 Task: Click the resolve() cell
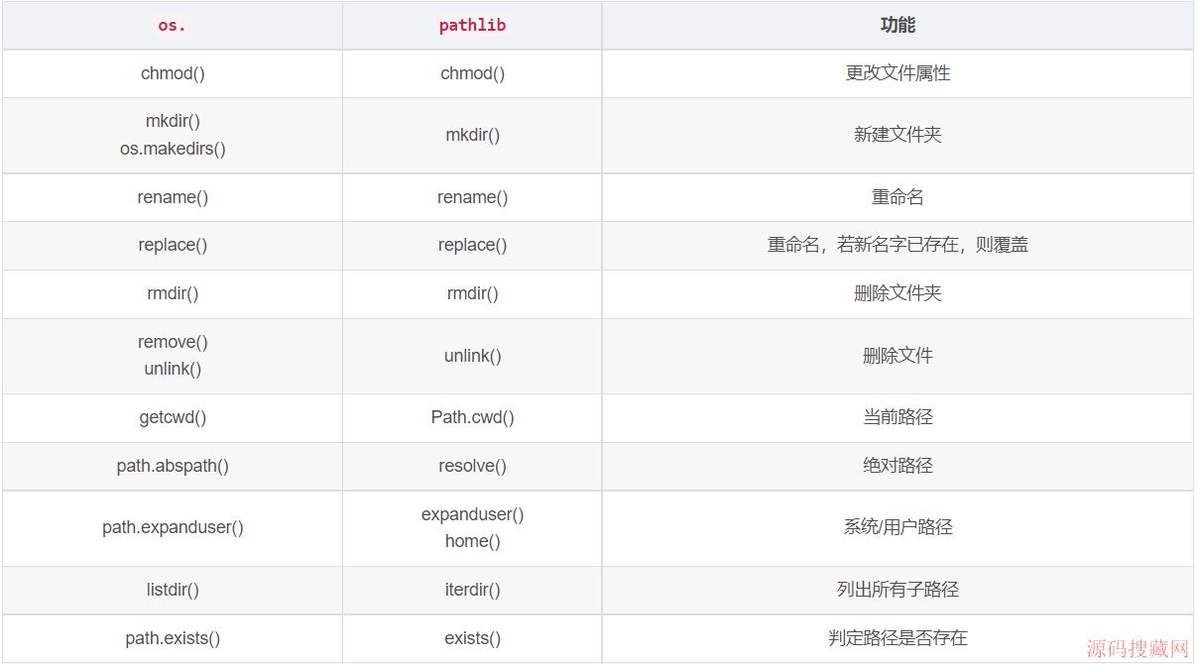point(472,466)
